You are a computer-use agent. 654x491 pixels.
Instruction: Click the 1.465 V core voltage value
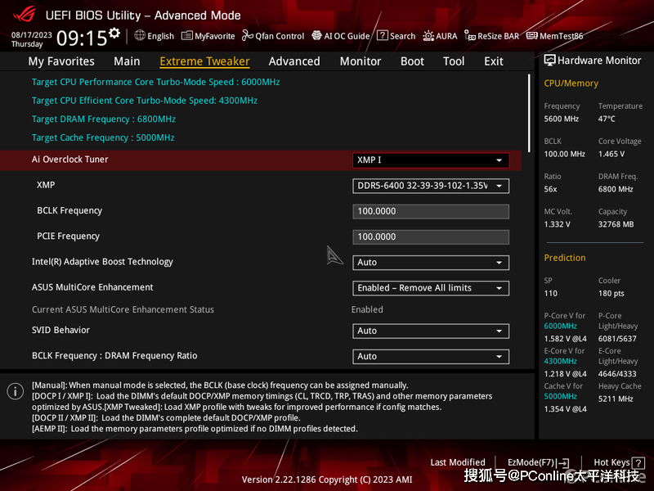[611, 154]
